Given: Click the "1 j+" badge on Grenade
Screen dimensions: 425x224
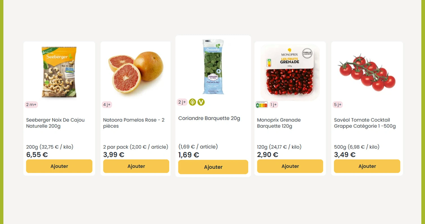Looking at the screenshot, I should (273, 105).
